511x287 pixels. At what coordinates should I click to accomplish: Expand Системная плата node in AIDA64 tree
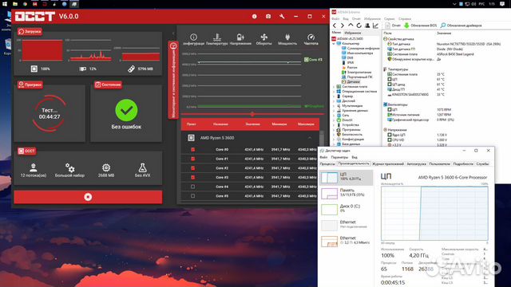click(334, 87)
